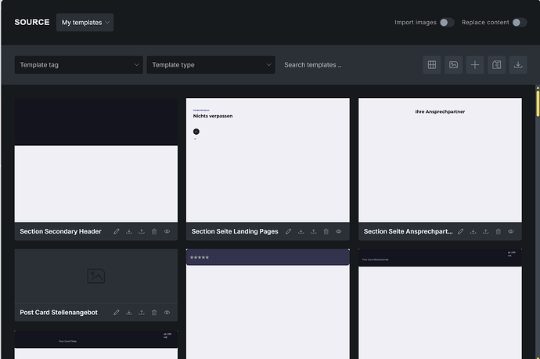Image resolution: width=540 pixels, height=359 pixels.
Task: Open the My templates source dropdown
Action: click(85, 23)
